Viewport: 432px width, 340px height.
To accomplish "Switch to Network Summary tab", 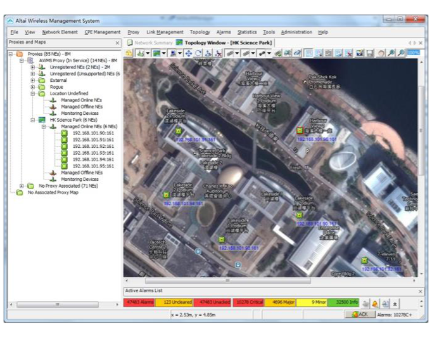I will pos(149,43).
